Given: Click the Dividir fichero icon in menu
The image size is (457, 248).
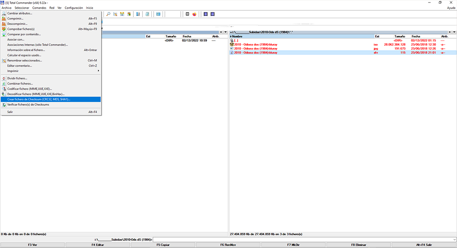Looking at the screenshot, I should (x=4, y=78).
